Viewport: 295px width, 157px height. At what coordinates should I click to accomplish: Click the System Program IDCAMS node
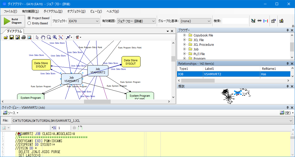(x=140, y=96)
